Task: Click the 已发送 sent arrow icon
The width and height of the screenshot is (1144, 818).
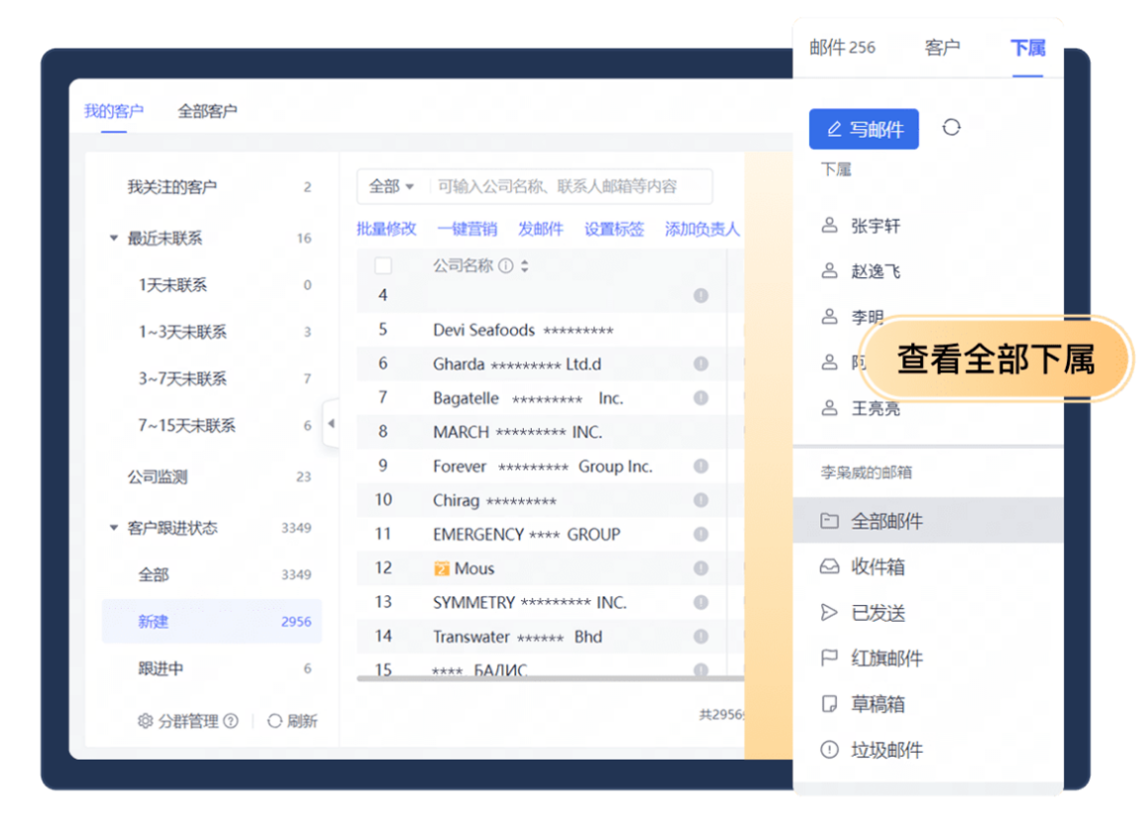Action: pyautogui.click(x=830, y=612)
